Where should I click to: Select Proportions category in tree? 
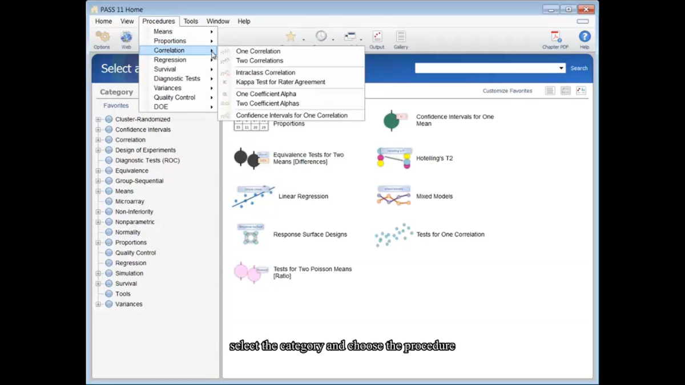[131, 242]
